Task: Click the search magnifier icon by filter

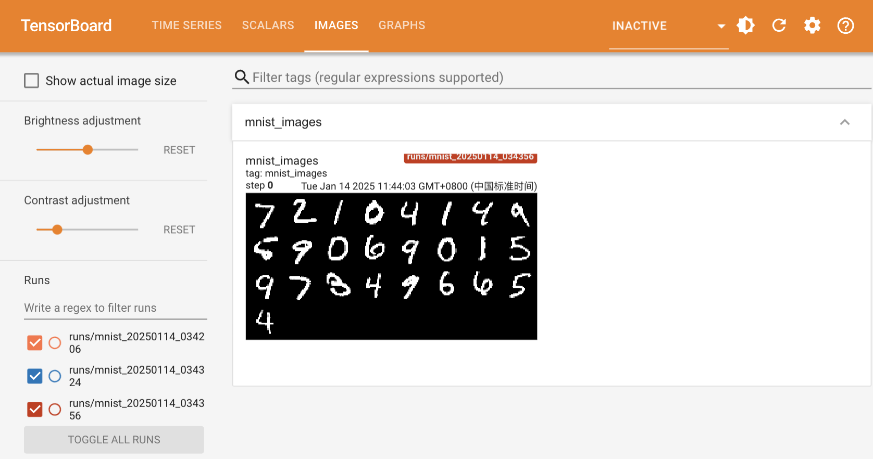Action: tap(241, 77)
